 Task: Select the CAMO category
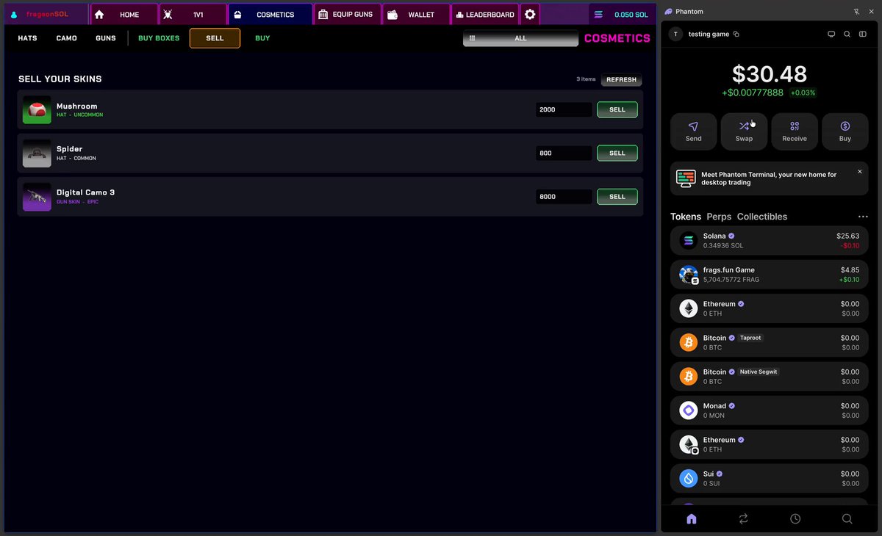click(67, 38)
